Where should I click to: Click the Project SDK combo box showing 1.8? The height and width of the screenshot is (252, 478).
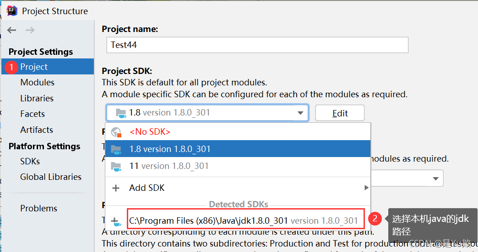pyautogui.click(x=207, y=113)
